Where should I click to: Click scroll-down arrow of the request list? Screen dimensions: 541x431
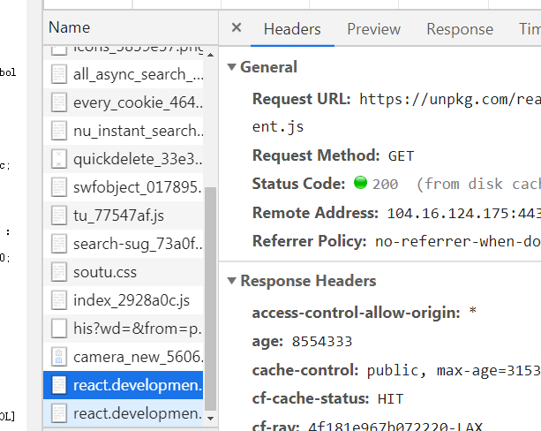tap(210, 419)
